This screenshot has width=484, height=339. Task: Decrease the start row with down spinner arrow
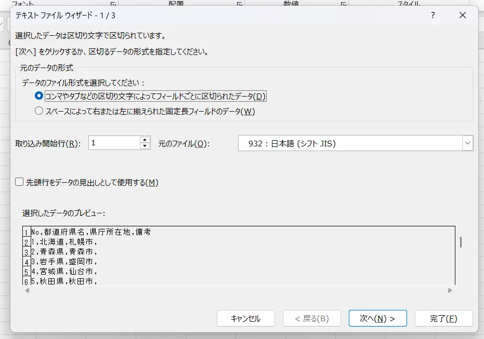pos(145,146)
